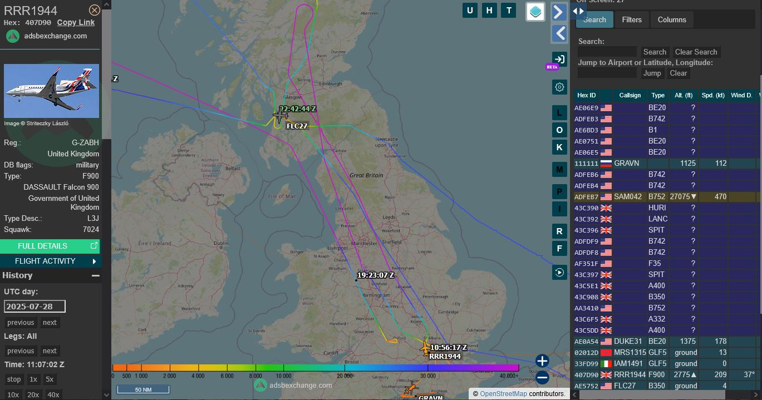Close the RRR1944 aircraft info panel
Image resolution: width=762 pixels, height=400 pixels.
(95, 10)
